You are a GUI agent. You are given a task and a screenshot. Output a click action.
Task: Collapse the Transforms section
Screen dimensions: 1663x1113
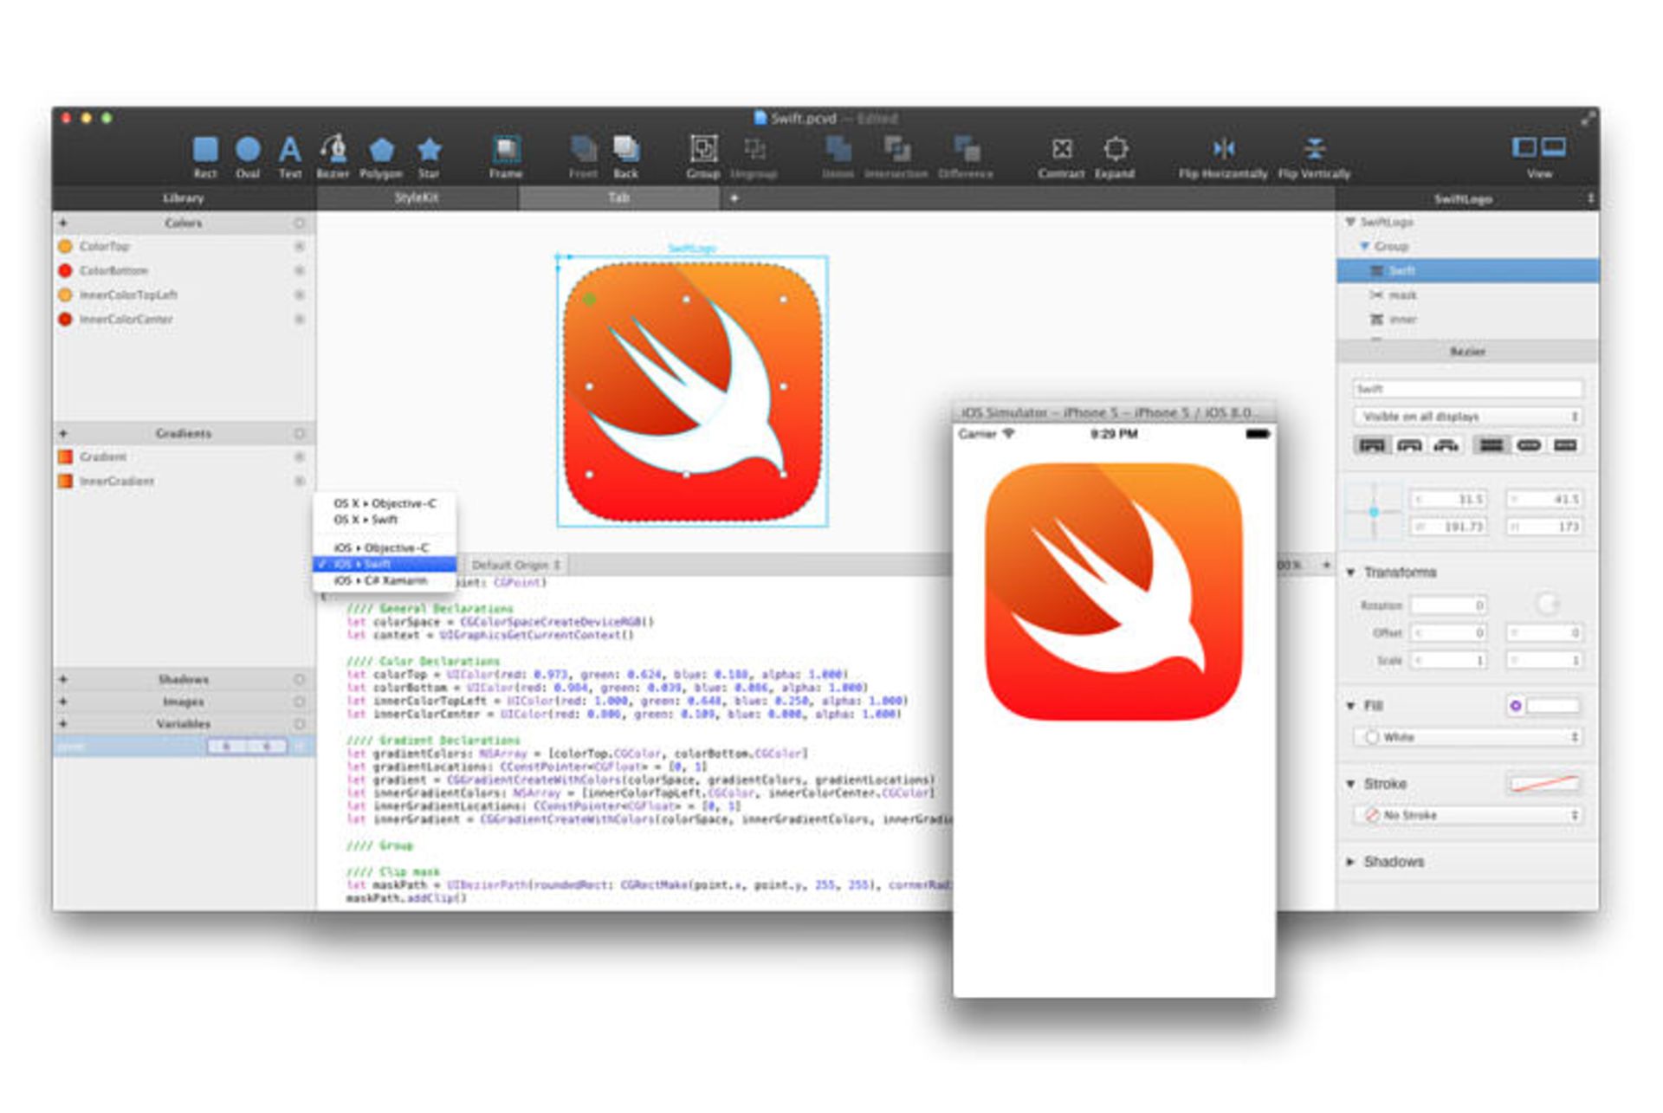[x=1351, y=573]
